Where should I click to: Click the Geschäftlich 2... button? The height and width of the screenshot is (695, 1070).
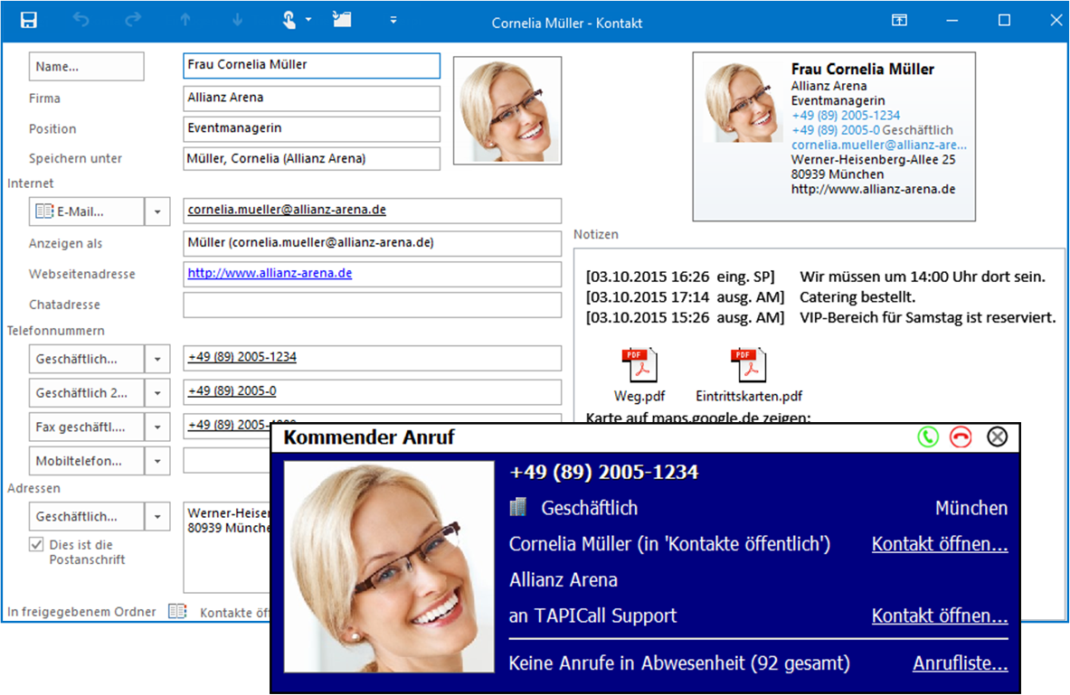coord(87,393)
